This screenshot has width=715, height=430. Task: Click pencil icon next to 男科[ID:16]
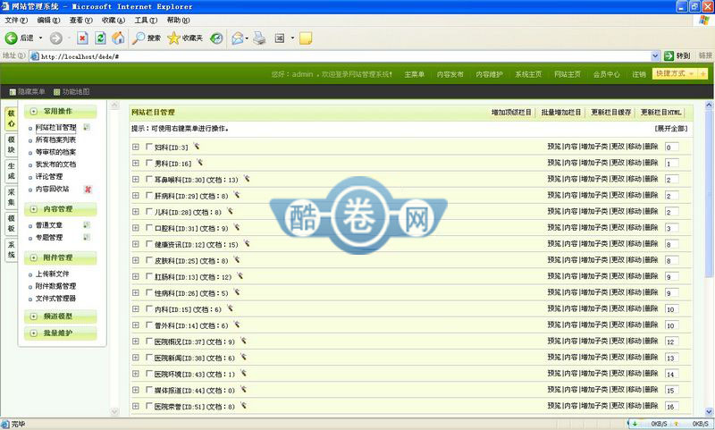pos(199,163)
